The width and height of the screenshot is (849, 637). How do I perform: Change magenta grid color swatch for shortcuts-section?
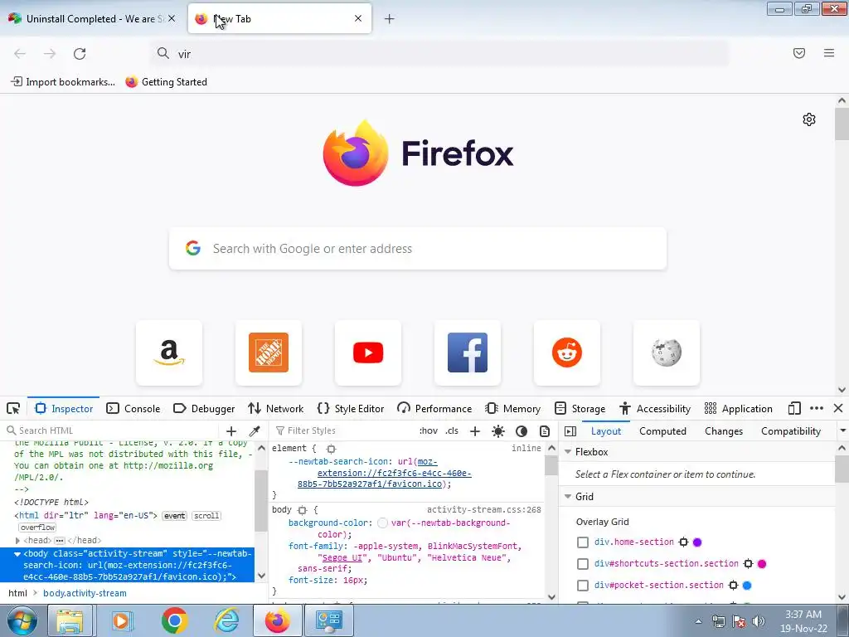pyautogui.click(x=762, y=564)
